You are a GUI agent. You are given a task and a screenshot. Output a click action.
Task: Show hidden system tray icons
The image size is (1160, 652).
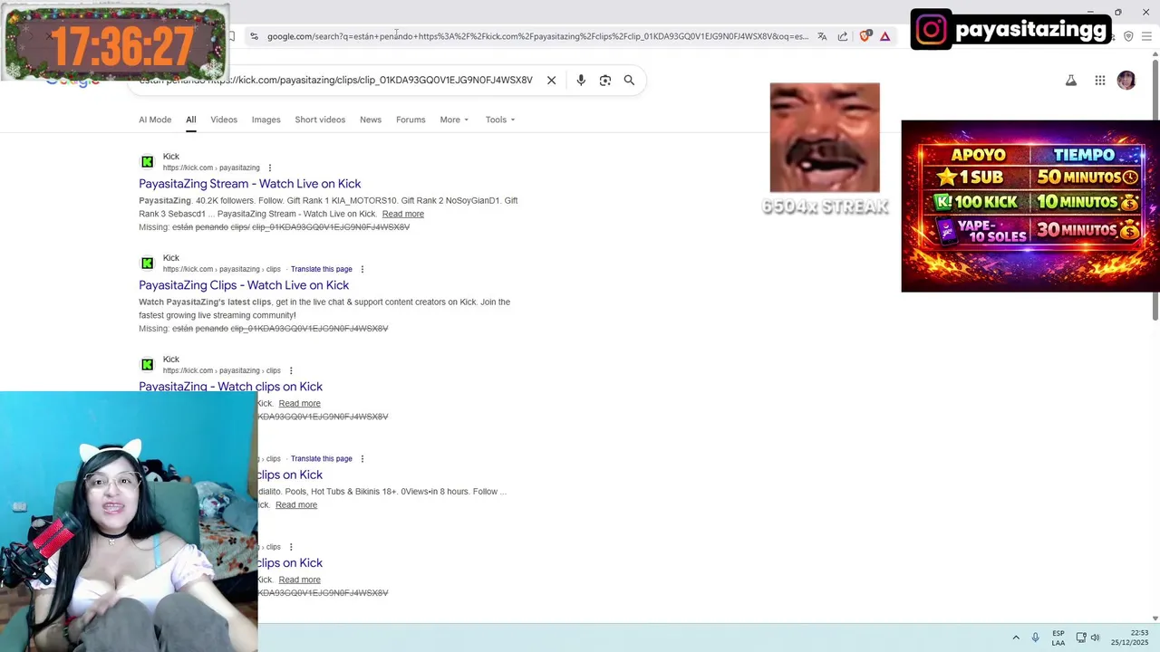pos(1016,638)
